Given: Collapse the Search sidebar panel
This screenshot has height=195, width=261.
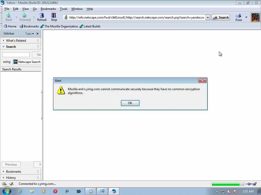Looking at the screenshot, I should [21, 47].
